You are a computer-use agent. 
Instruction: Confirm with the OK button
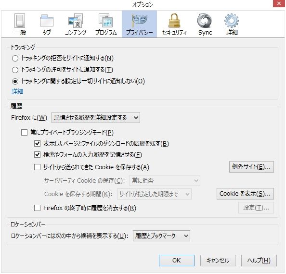tap(177, 261)
